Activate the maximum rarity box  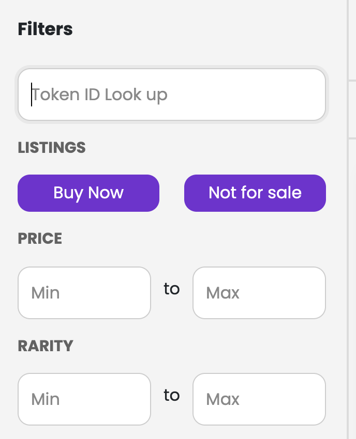pyautogui.click(x=259, y=399)
